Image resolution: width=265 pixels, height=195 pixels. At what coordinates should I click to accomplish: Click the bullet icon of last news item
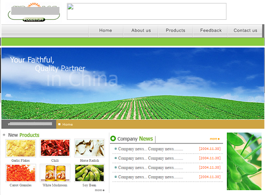tap(115, 177)
